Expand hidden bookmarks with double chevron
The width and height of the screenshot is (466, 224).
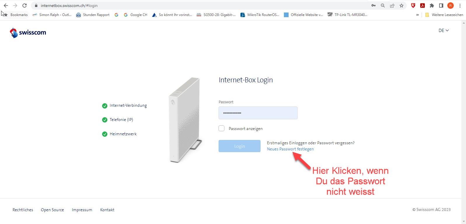tap(418, 15)
